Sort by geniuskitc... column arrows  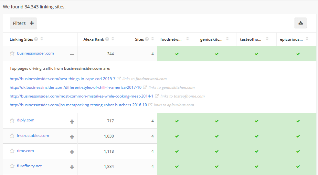[227, 39]
